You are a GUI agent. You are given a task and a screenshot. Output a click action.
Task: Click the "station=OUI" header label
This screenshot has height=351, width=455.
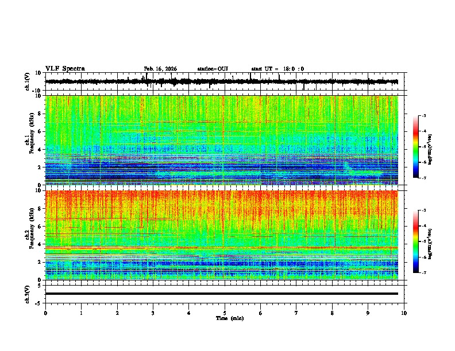(213, 69)
